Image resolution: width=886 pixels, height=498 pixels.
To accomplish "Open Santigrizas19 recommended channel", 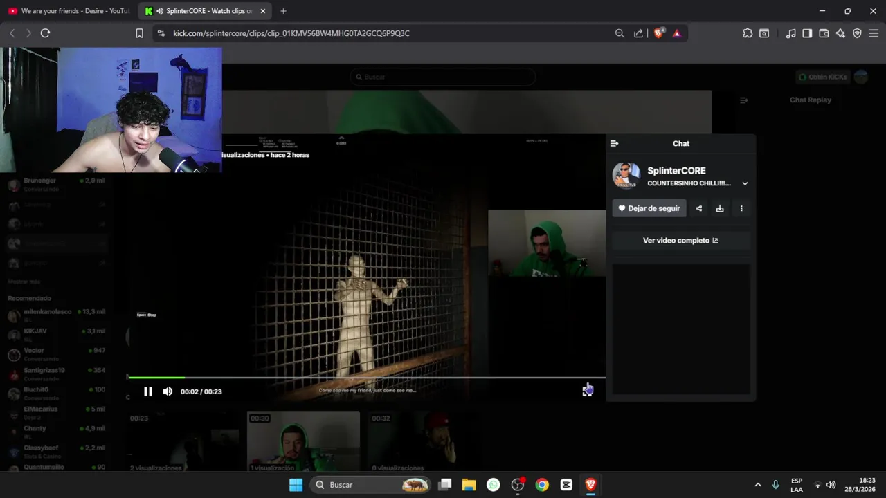I will pos(57,373).
